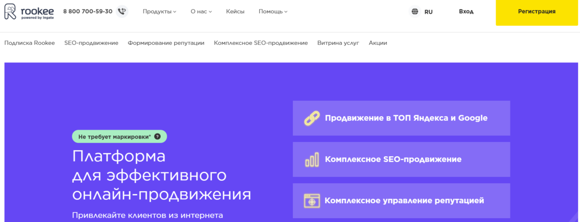
Task: Click the browser target icon
Action: (312, 201)
